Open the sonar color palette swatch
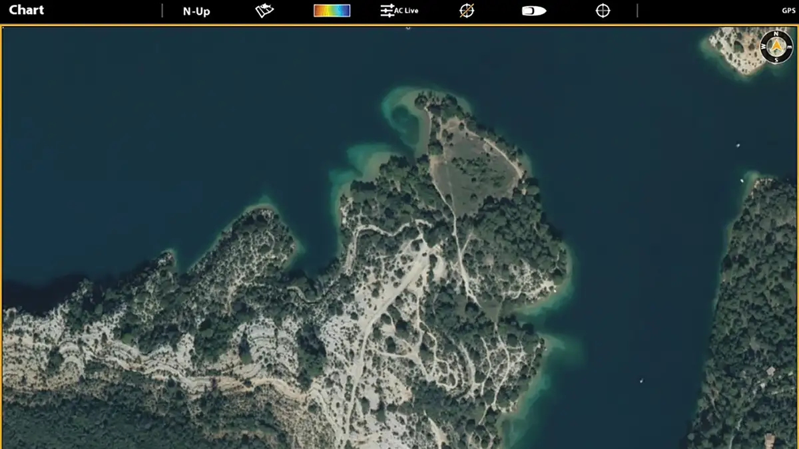 [332, 10]
